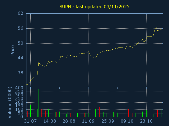Select the 14-08 date label
Screen dimensions: 169x126
50,121
